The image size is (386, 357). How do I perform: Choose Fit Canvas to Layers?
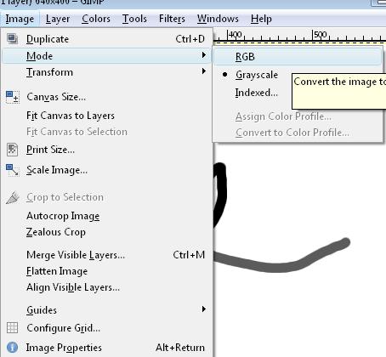pos(106,116)
